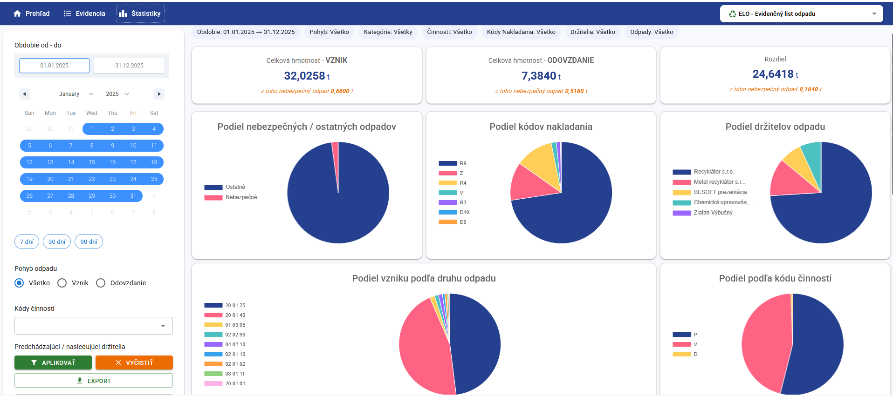
Task: Open the January month dropdown
Action: click(76, 94)
